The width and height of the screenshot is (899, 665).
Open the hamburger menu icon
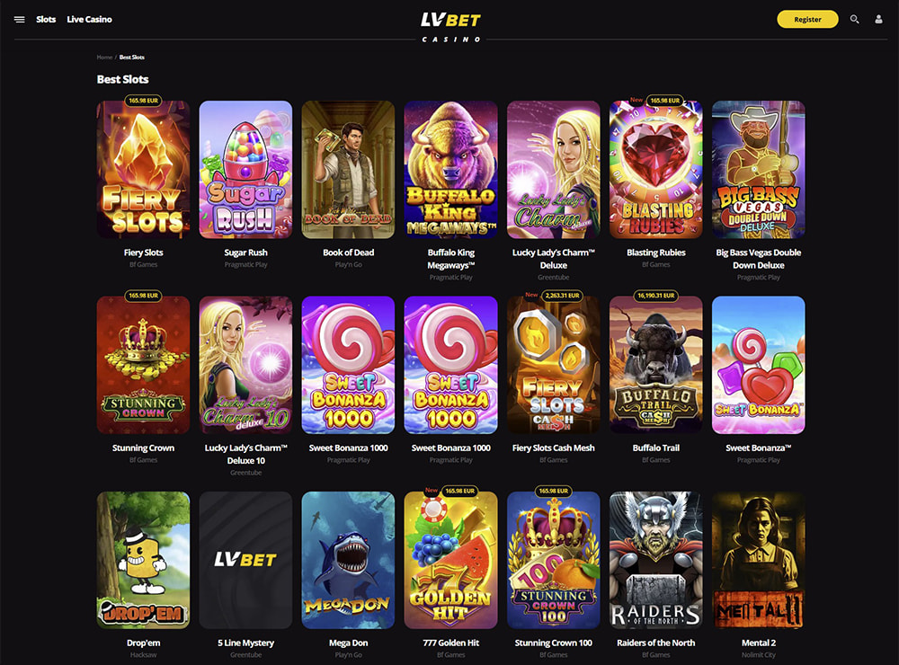(20, 20)
